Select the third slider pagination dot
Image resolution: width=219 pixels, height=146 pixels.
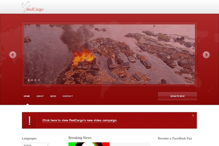pos(35,80)
